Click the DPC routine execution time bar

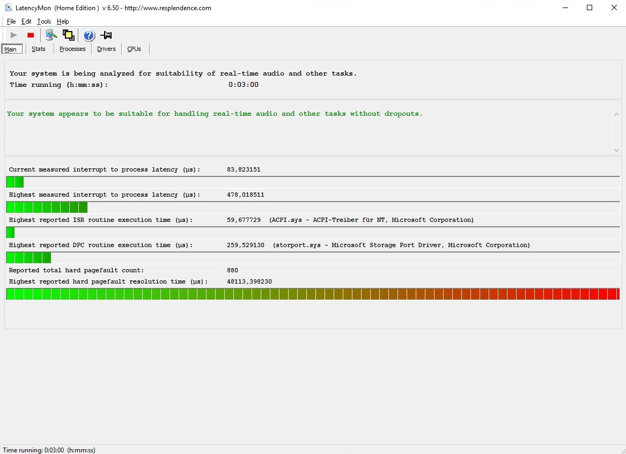313,258
